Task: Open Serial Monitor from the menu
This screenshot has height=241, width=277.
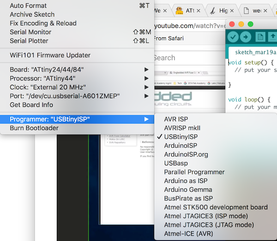Action: click(x=77, y=32)
